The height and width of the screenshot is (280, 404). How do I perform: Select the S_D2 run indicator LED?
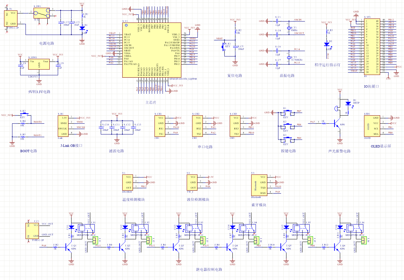[326, 44]
